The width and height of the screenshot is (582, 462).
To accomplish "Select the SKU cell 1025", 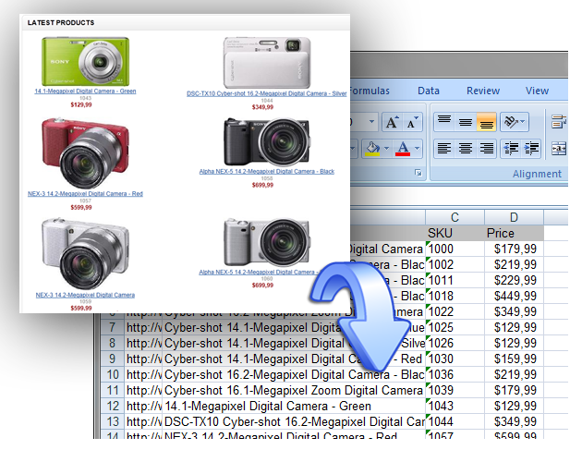I will coord(455,328).
